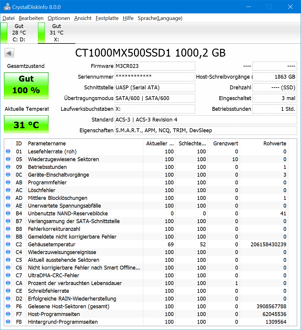Click the status orb for Programmfehler
The width and height of the screenshot is (301, 330).
click(x=8, y=182)
